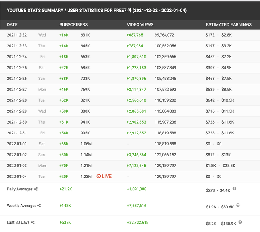The height and width of the screenshot is (232, 260).
Task: Click the ESTIMATED EARNINGS column header
Action: pyautogui.click(x=229, y=25)
